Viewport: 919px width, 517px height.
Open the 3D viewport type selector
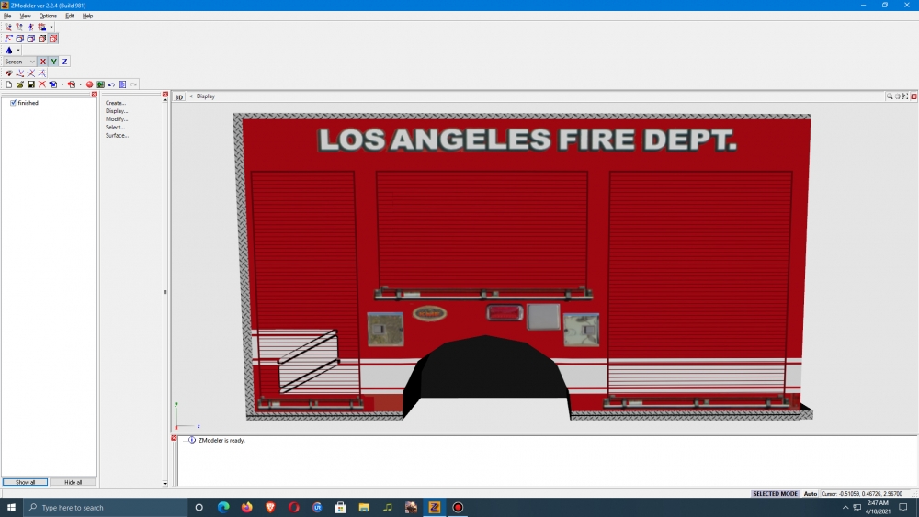click(x=179, y=96)
